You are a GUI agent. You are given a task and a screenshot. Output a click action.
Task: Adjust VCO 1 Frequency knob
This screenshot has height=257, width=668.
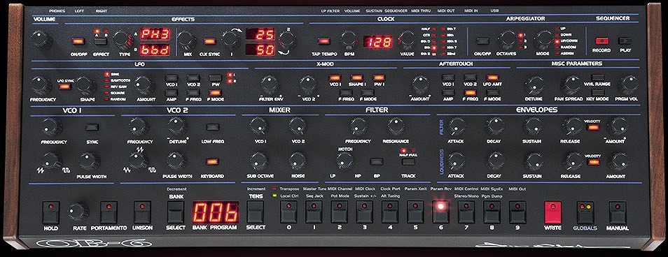(52, 127)
